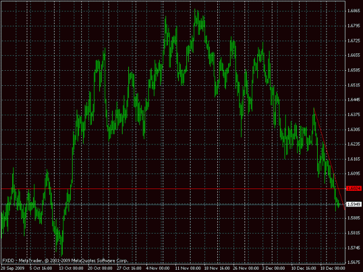Viewport: 363px width, 272px height.
Task: Select the red descending trendline
Action: (x=329, y=159)
